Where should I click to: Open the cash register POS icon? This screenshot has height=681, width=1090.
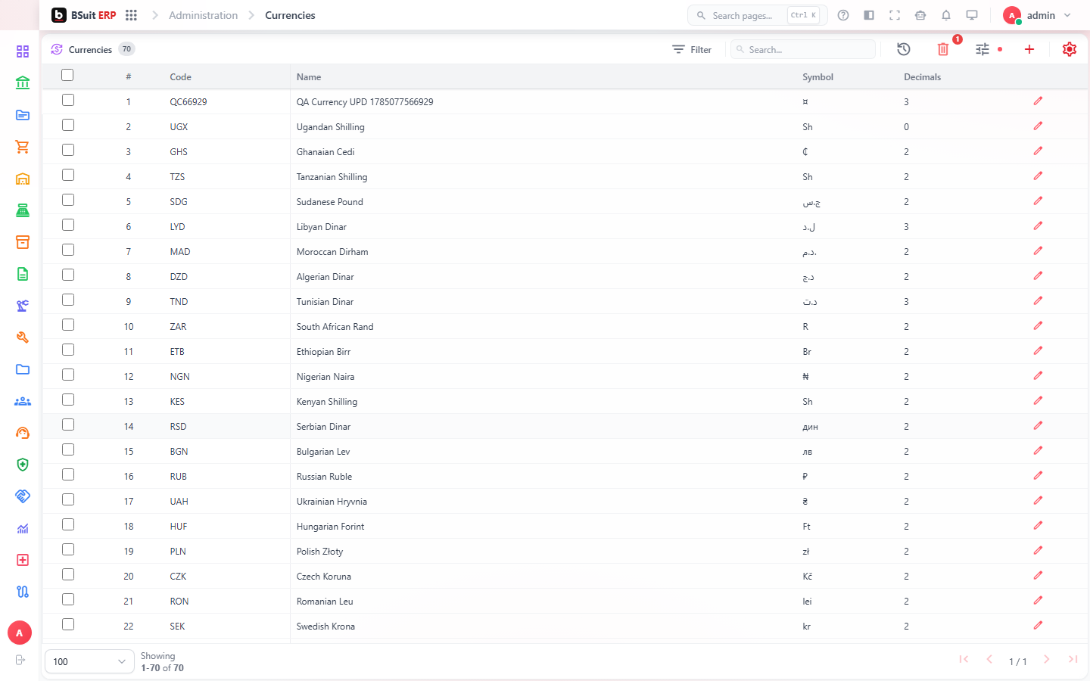23,210
